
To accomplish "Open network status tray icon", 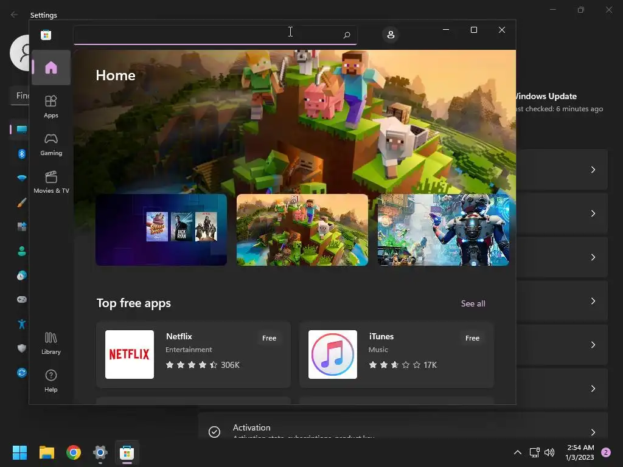I will [x=534, y=452].
